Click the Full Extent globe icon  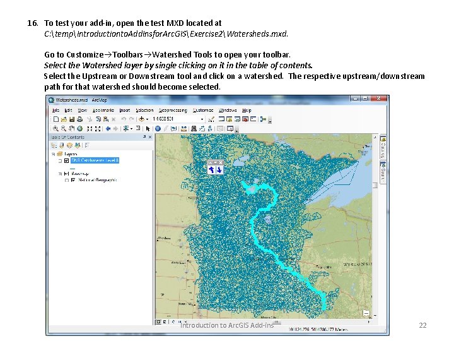(x=79, y=128)
